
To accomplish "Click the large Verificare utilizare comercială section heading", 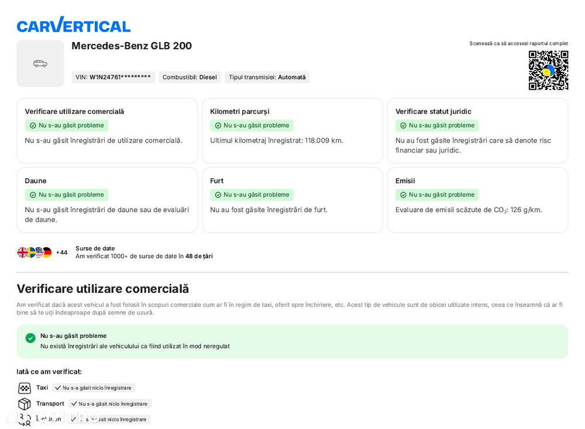I will point(103,289).
